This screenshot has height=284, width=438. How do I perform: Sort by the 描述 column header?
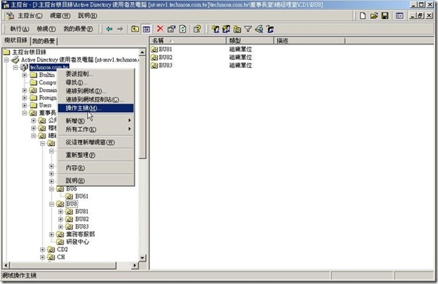310,41
